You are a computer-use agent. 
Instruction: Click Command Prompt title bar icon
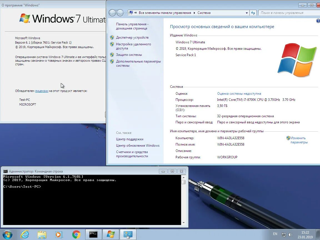coord(6,171)
